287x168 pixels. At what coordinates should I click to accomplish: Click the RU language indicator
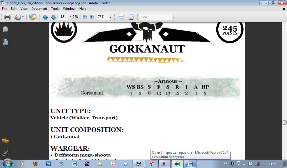click(x=226, y=163)
